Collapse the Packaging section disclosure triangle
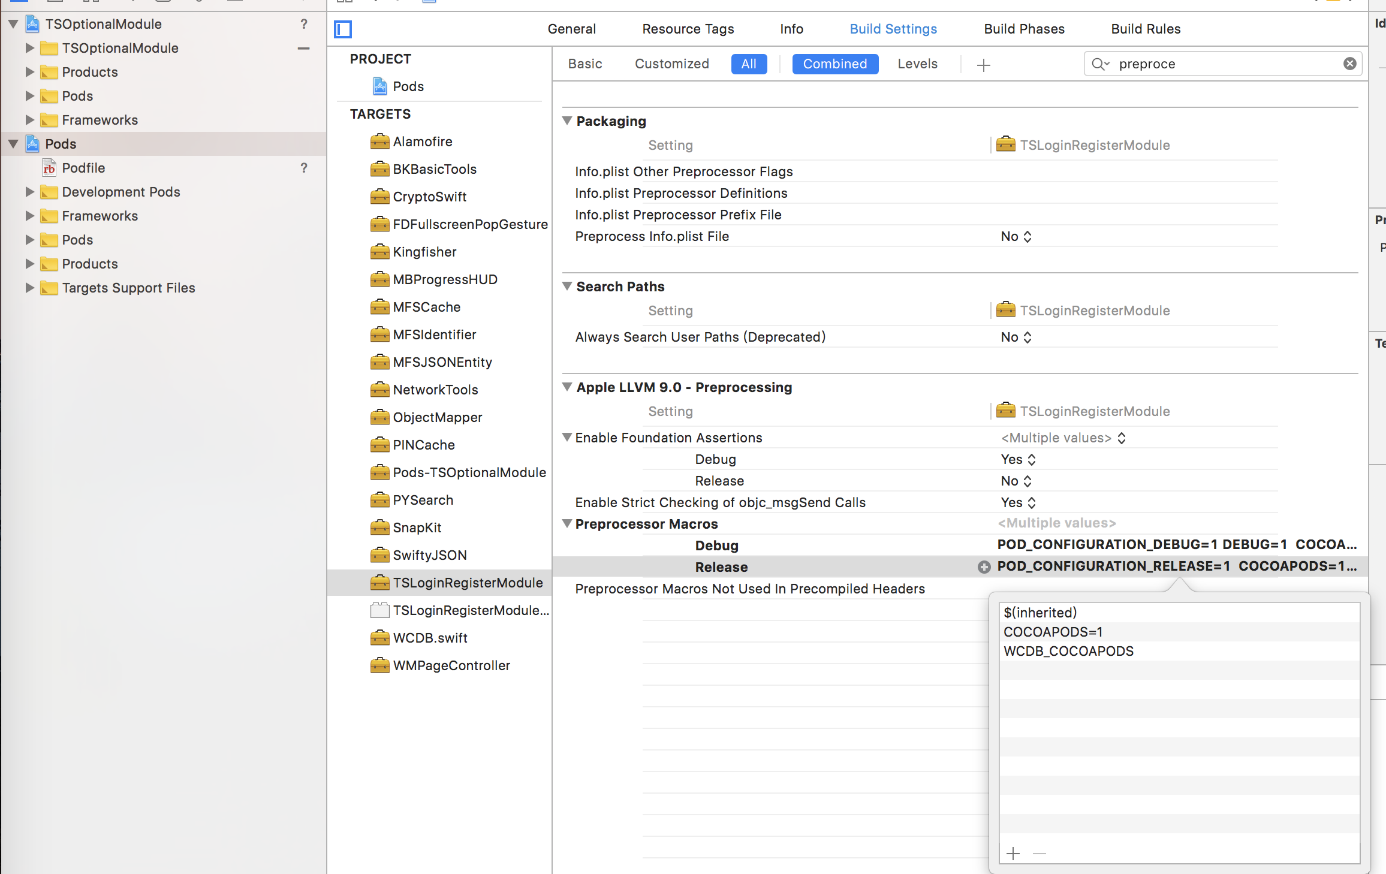Viewport: 1386px width, 874px height. pyautogui.click(x=567, y=120)
